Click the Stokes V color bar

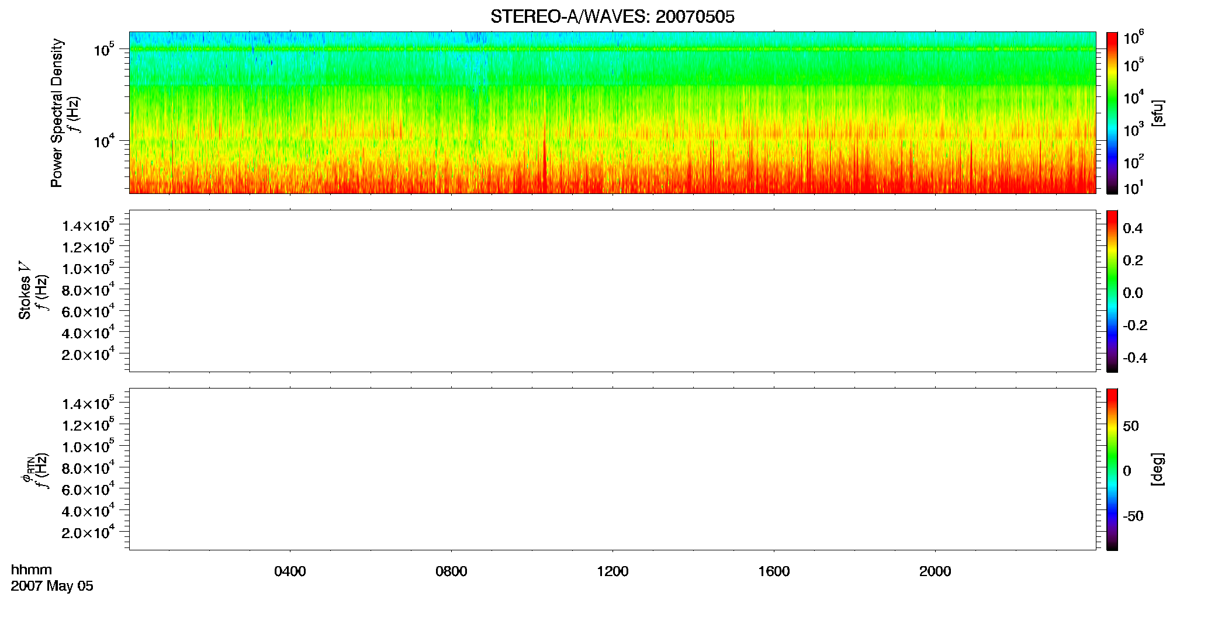point(1112,291)
